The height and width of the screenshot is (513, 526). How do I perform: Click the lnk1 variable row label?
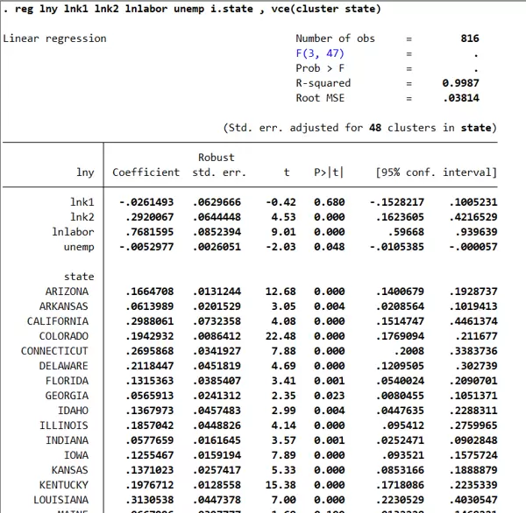coord(82,202)
